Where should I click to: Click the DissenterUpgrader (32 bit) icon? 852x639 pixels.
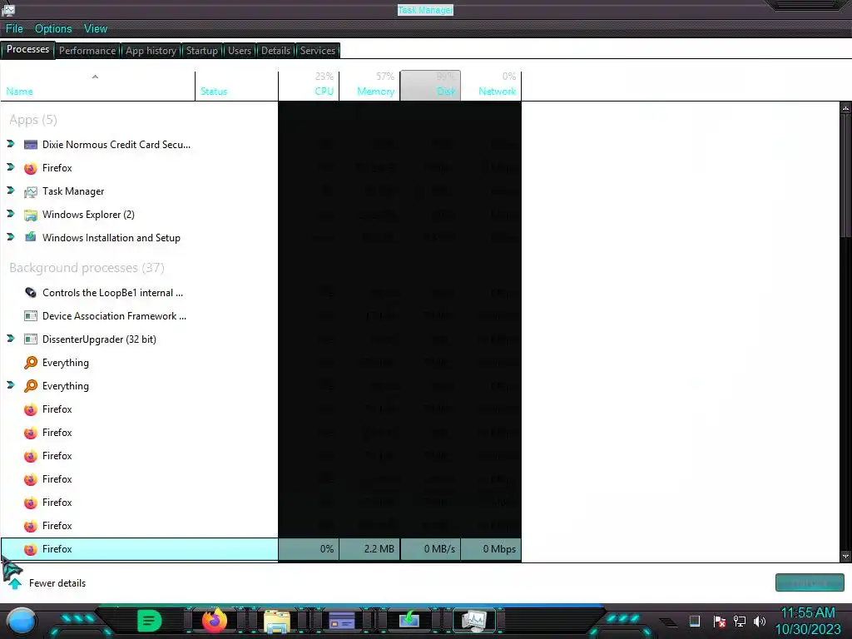pos(31,339)
